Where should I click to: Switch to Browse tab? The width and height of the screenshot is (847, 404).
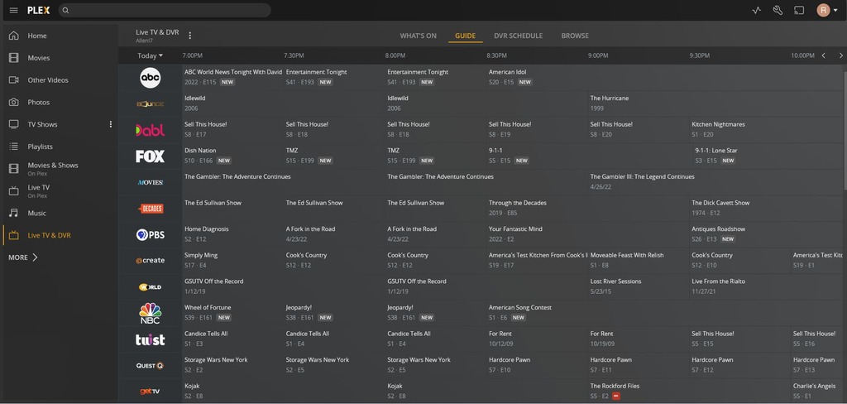575,36
